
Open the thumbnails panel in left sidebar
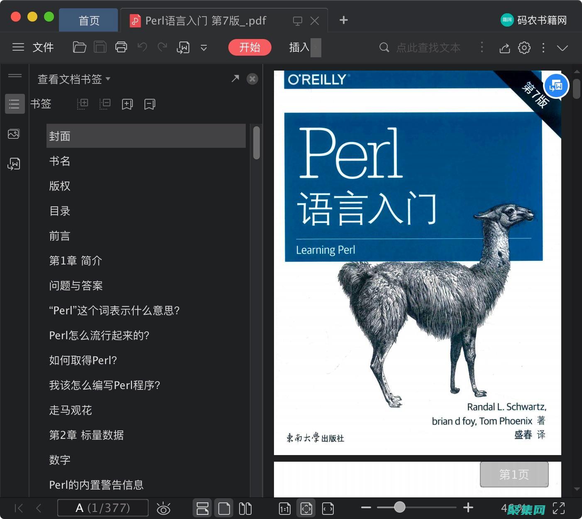click(x=14, y=134)
